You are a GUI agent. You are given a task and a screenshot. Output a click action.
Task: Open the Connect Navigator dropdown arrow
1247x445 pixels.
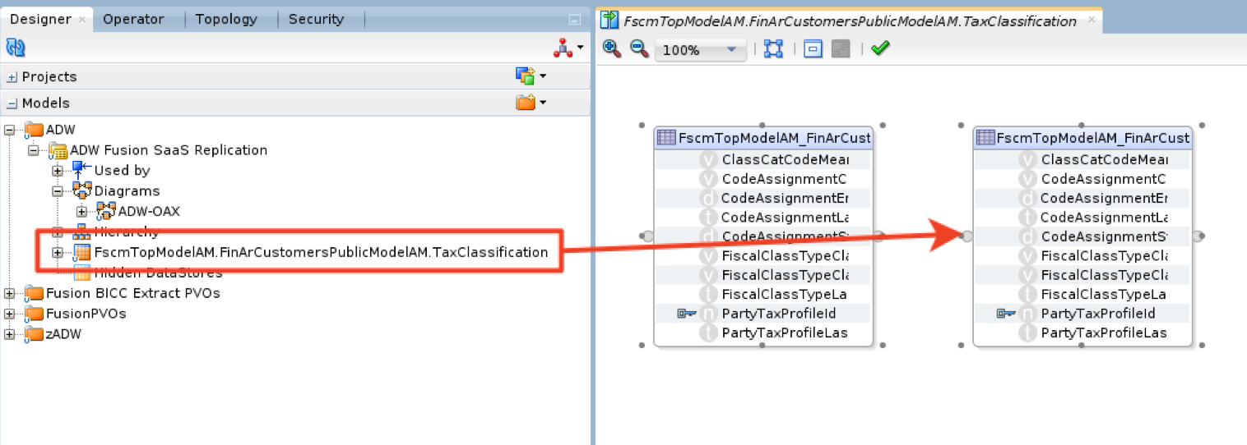point(580,48)
